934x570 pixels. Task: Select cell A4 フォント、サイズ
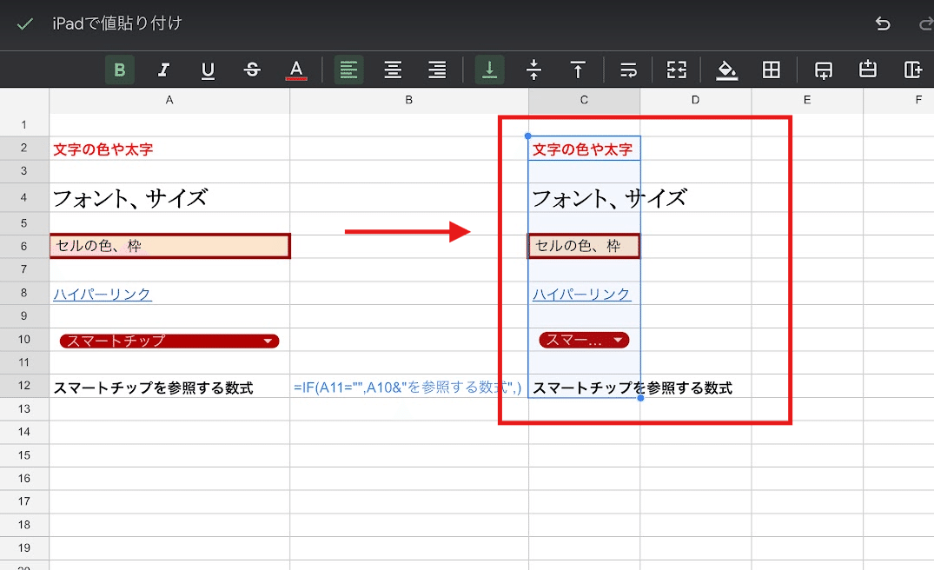tap(169, 198)
